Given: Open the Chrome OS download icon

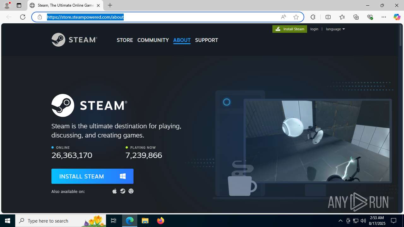Looking at the screenshot, I should coord(131,191).
